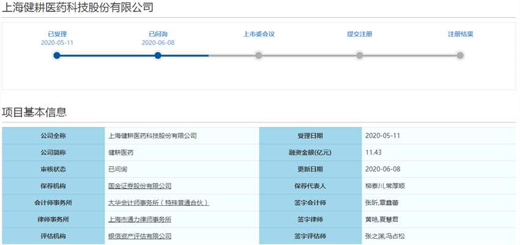Viewport: 520px width, 245px height.
Task: Click the 保荐代表人 header cell
Action: point(310,186)
